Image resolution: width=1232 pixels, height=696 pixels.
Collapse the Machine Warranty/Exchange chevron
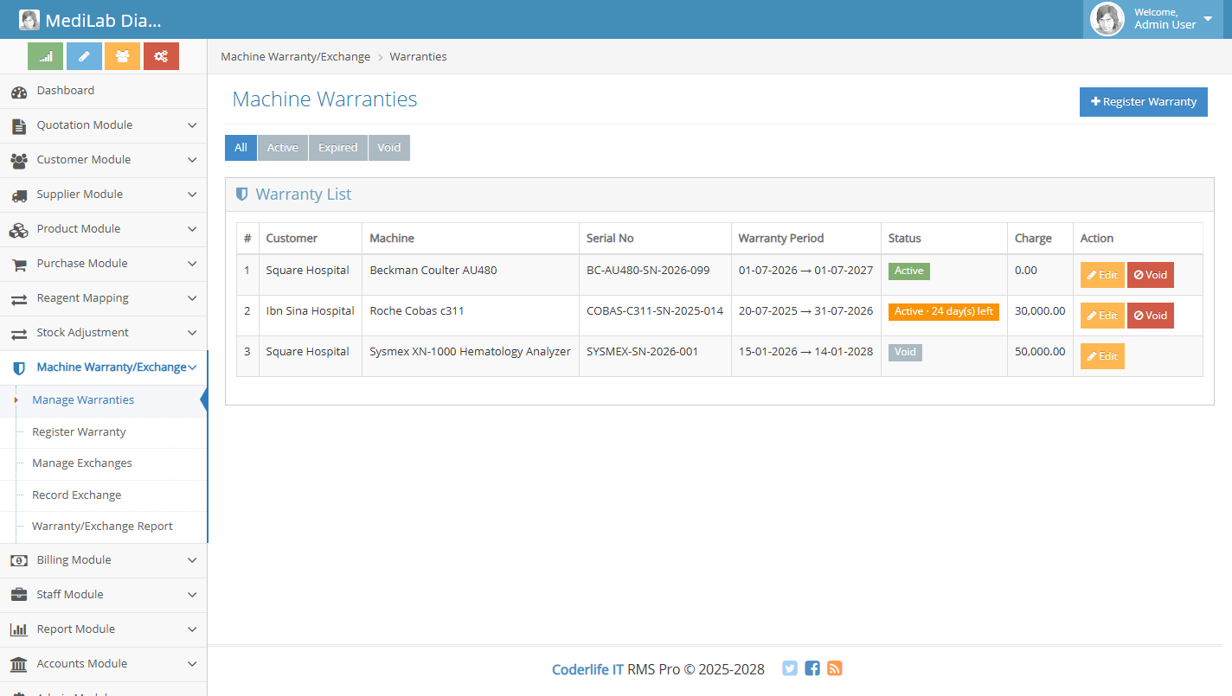tap(192, 367)
